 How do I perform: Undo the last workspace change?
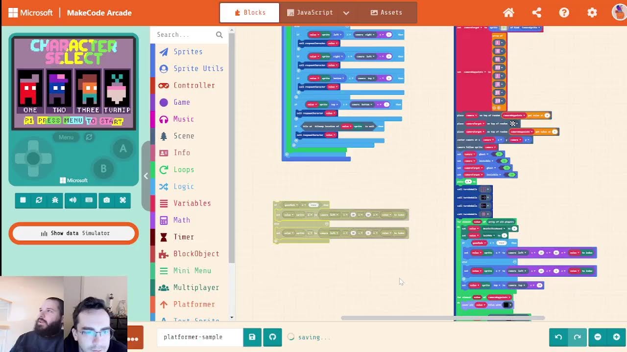pyautogui.click(x=558, y=337)
